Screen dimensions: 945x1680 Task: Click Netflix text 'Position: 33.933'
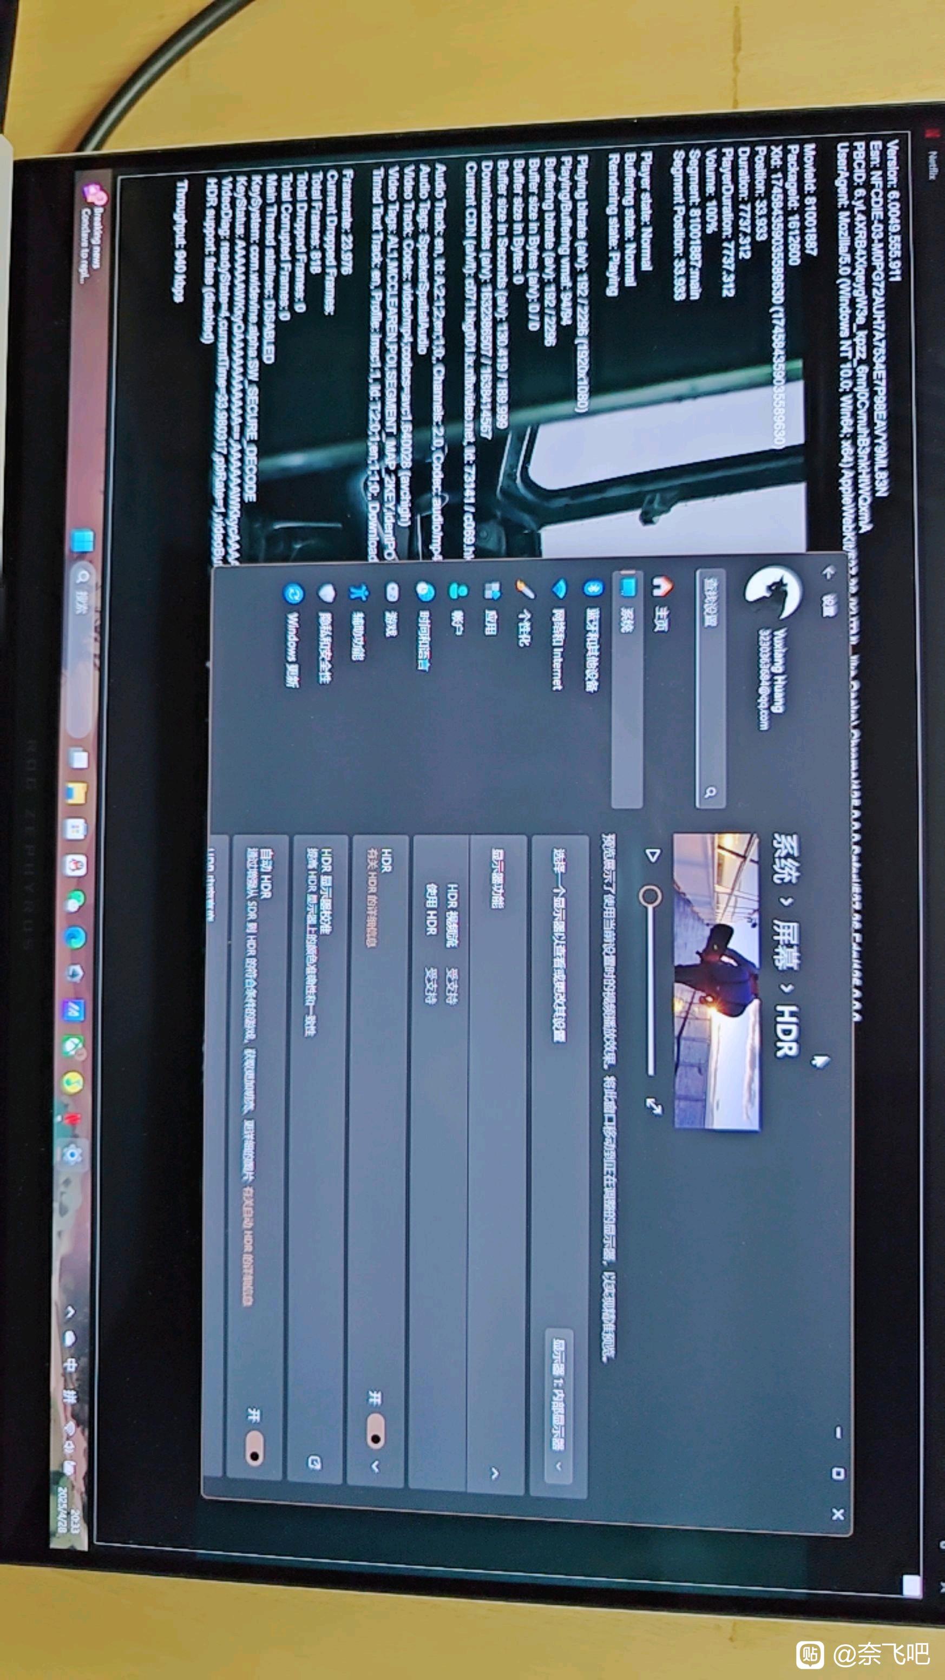(760, 194)
